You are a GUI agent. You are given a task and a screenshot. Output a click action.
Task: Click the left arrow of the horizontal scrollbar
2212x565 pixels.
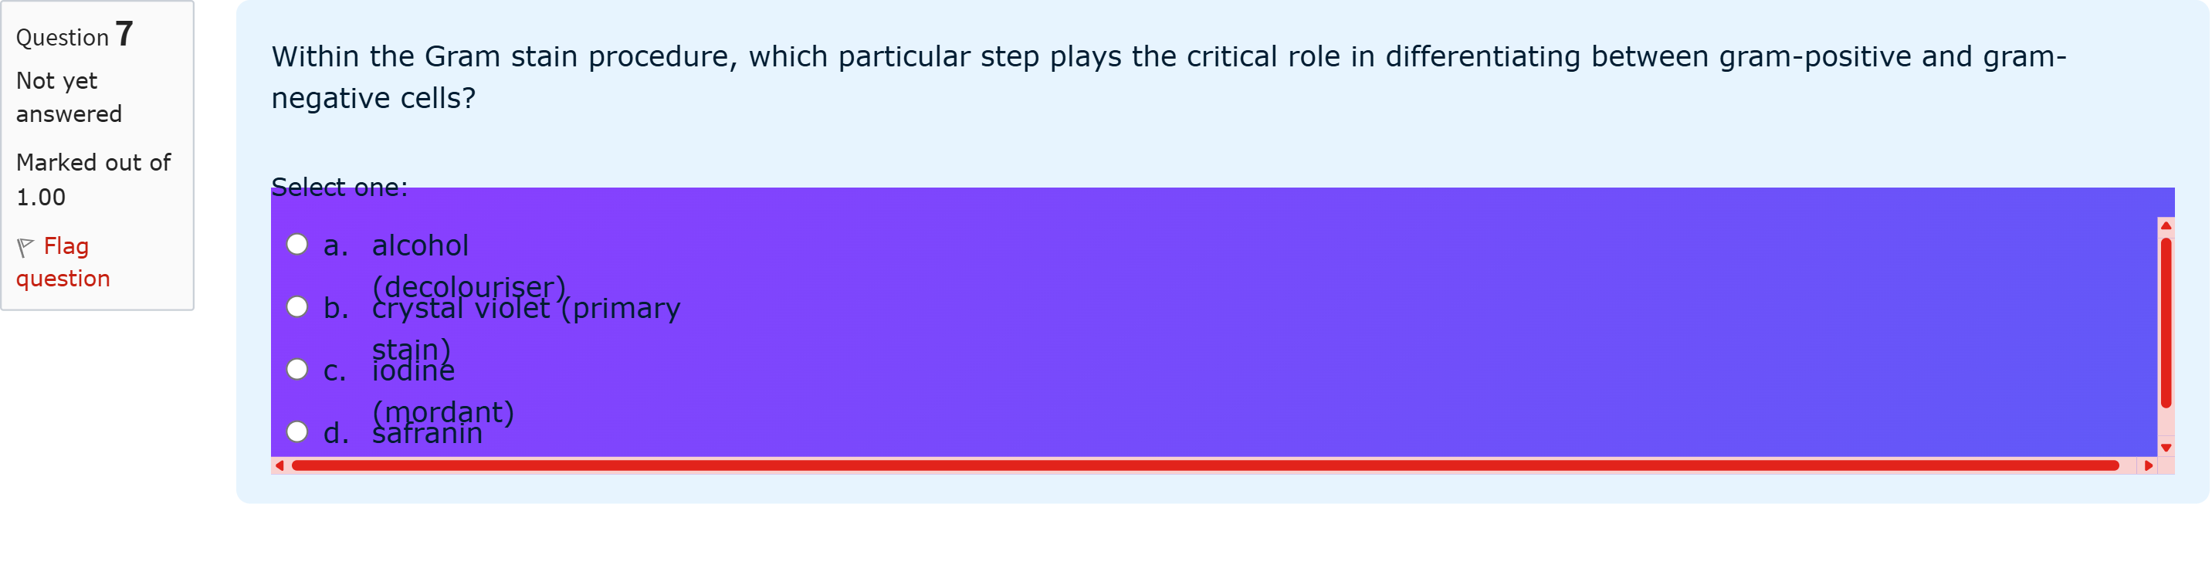click(279, 465)
